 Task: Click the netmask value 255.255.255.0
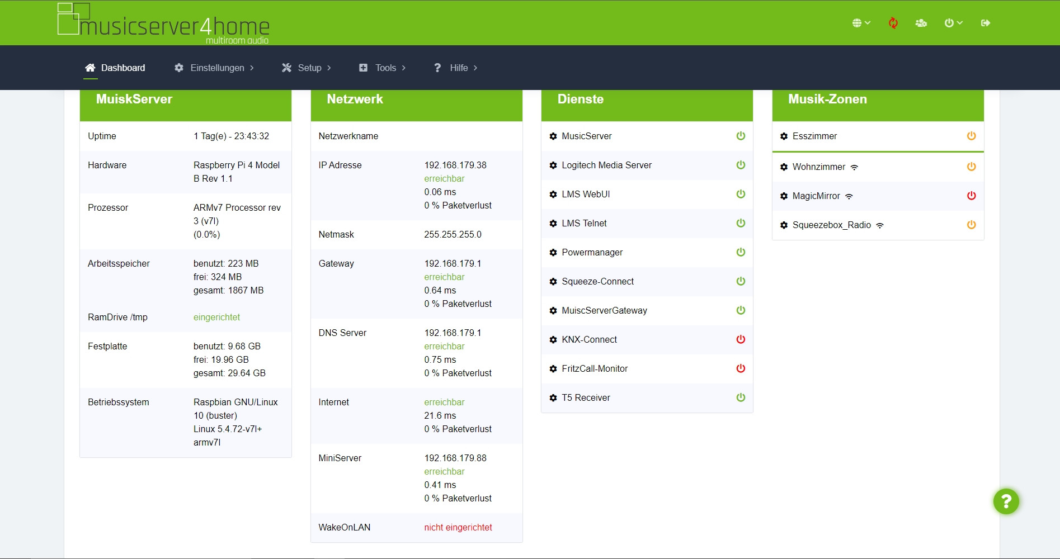click(x=453, y=235)
